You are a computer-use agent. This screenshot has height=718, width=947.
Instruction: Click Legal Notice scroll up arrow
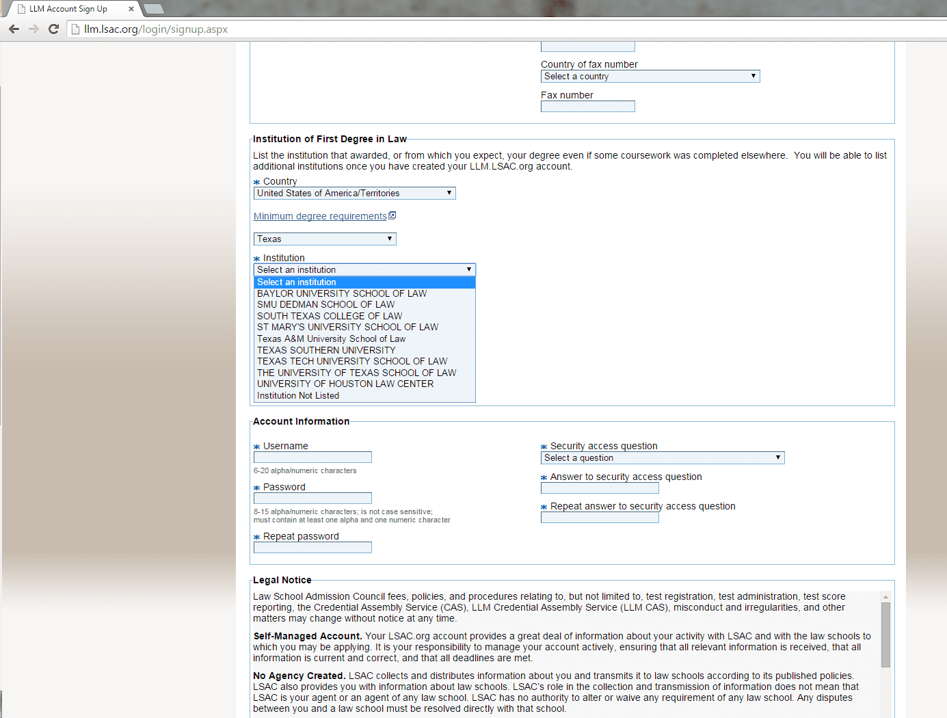[885, 597]
